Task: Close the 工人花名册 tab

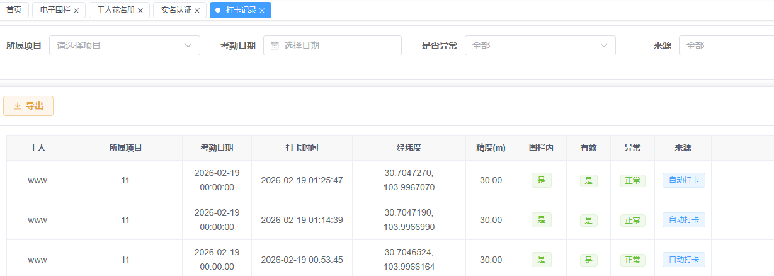Action: coord(140,11)
